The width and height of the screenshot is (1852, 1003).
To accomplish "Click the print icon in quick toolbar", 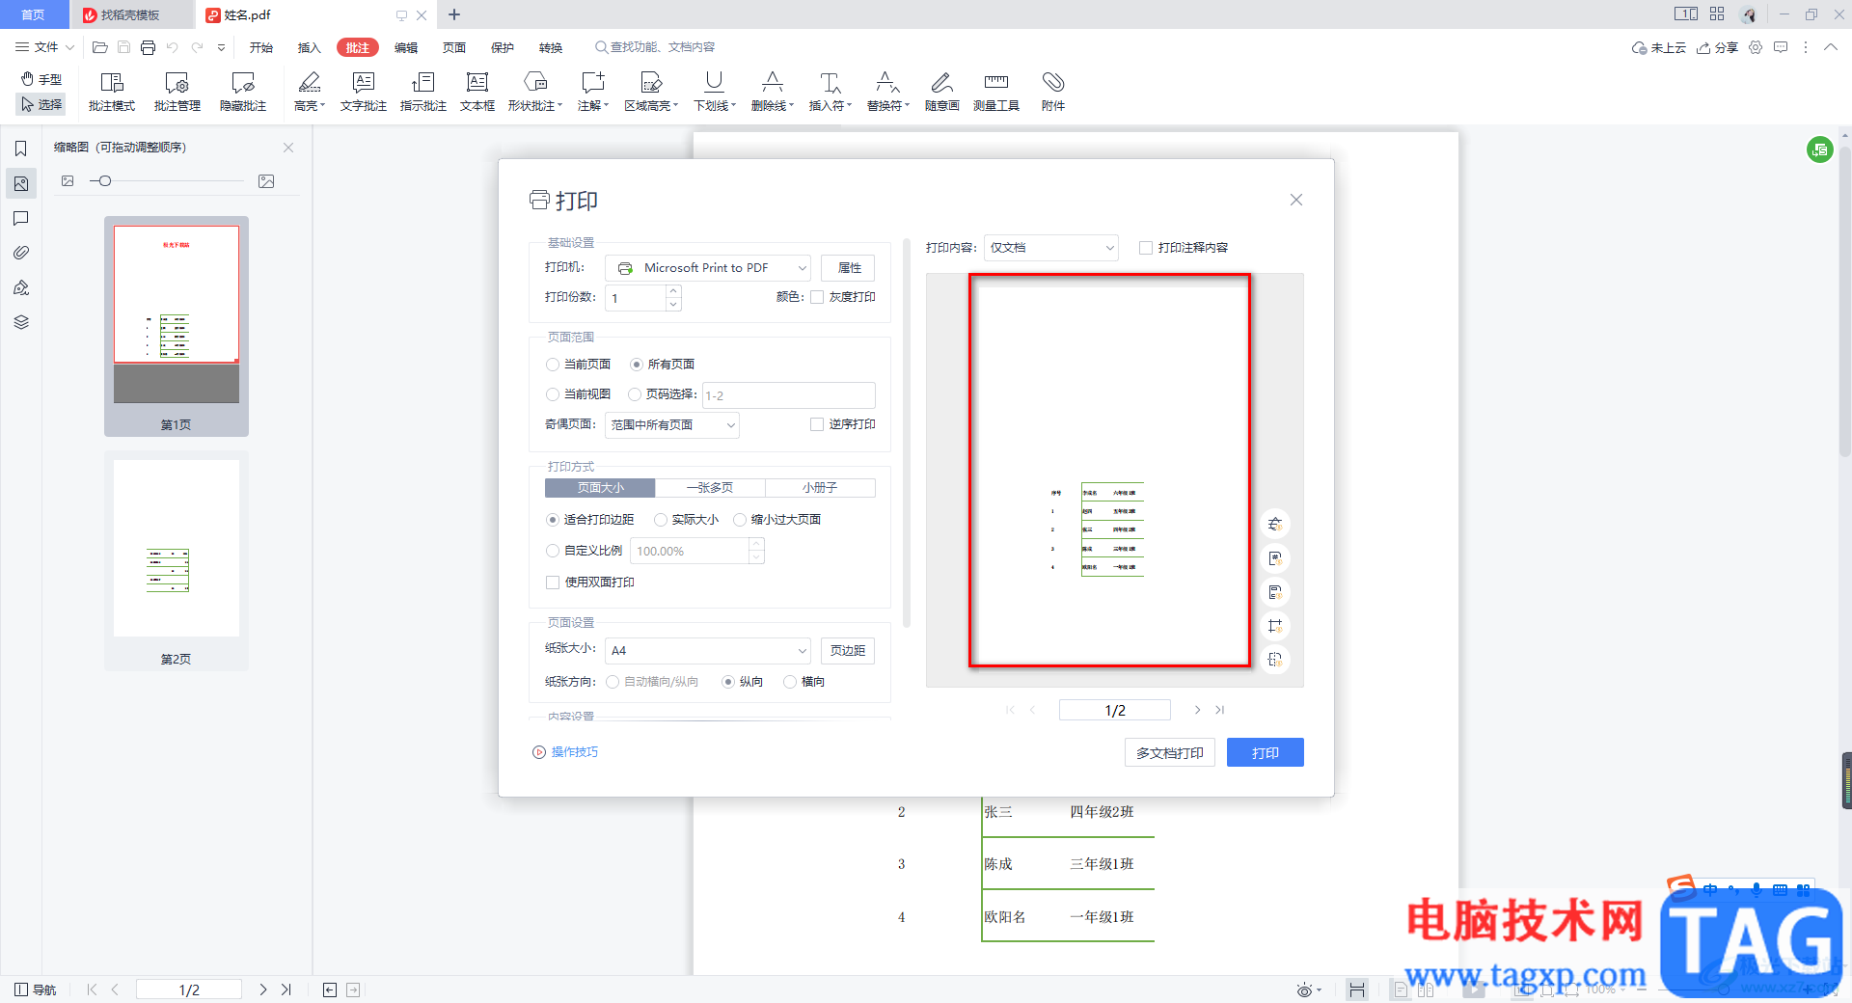I will coord(148,47).
